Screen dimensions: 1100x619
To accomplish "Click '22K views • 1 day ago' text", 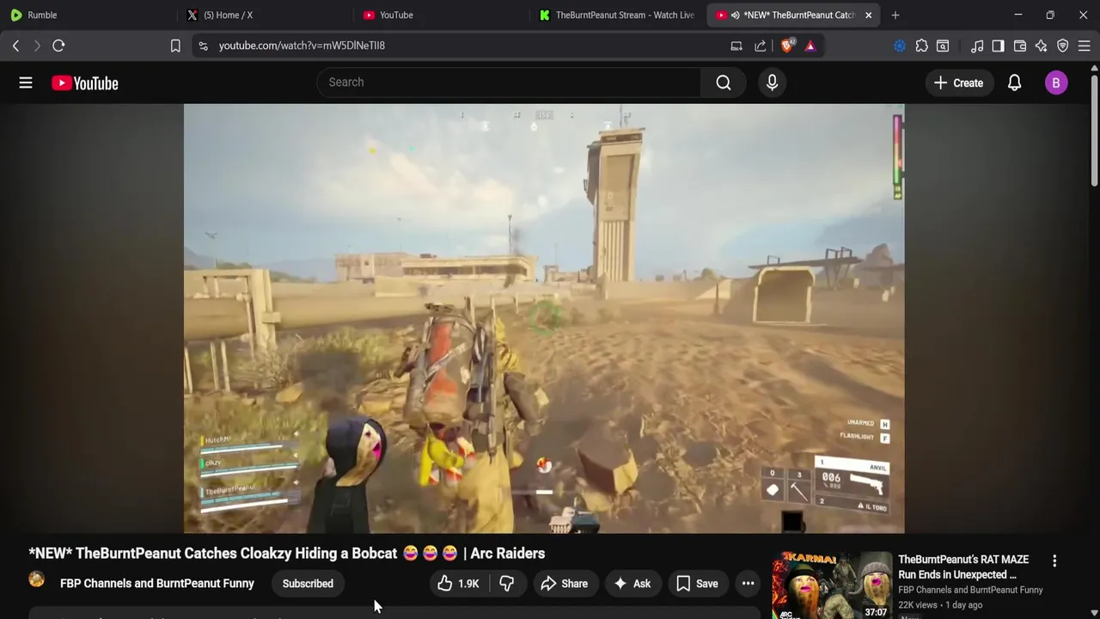I will pyautogui.click(x=940, y=605).
